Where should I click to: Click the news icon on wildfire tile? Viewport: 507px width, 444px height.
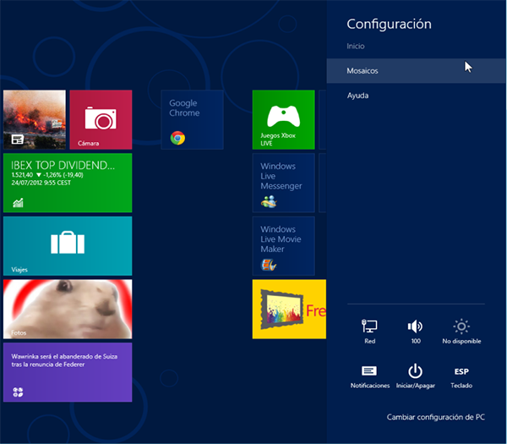(x=18, y=140)
